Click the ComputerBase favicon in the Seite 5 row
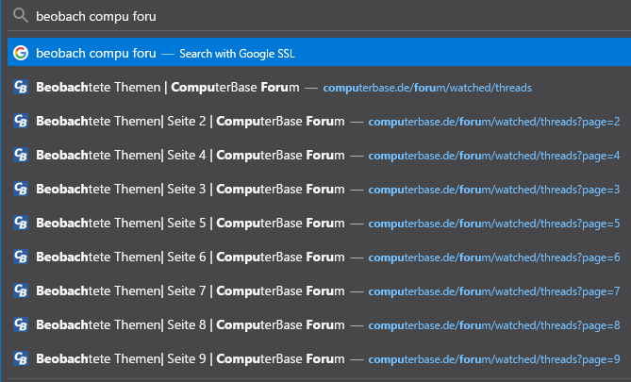This screenshot has height=382, width=631. 21,223
